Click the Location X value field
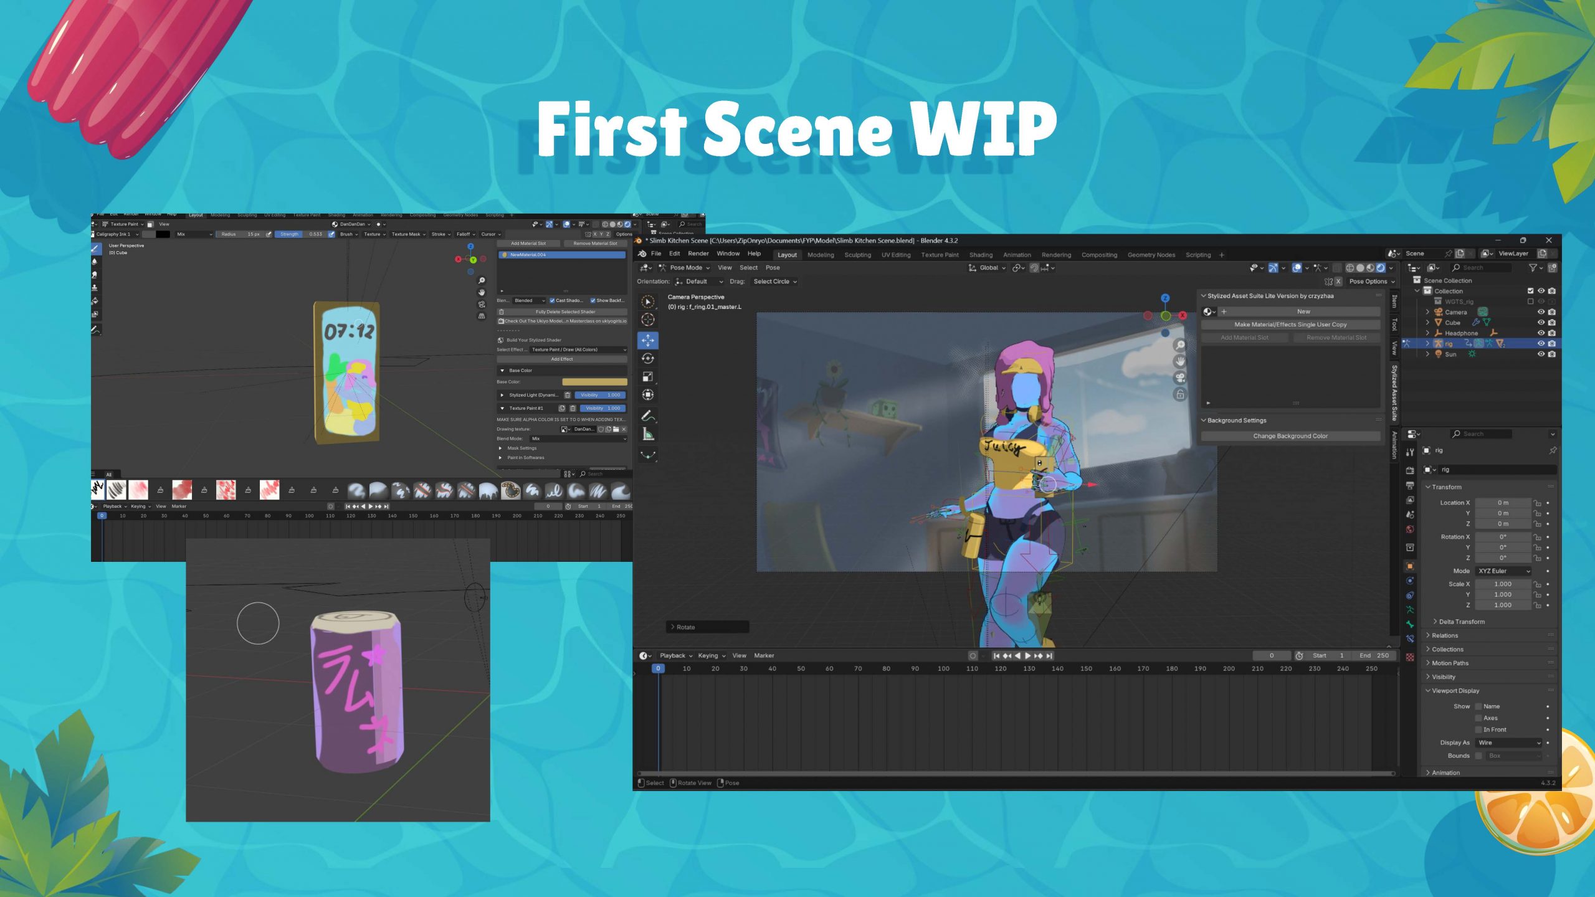The image size is (1595, 897). click(x=1503, y=503)
